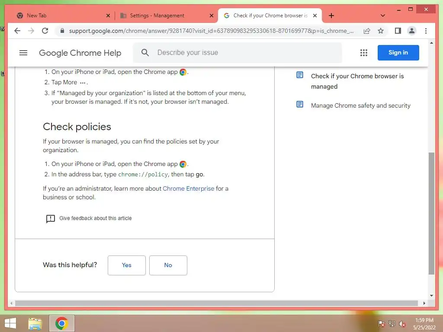
Task: Click the network tray icon
Action: coord(392,323)
